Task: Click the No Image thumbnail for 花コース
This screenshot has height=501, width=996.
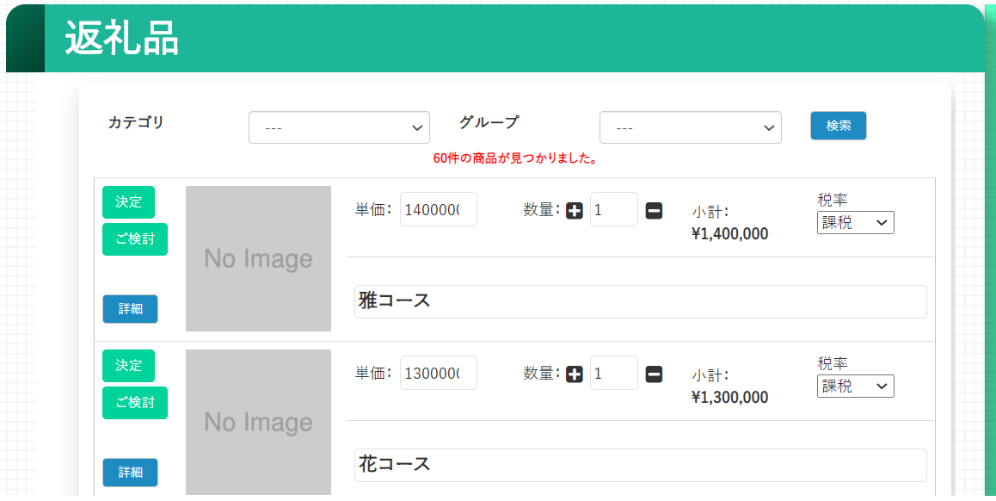Action: point(258,422)
